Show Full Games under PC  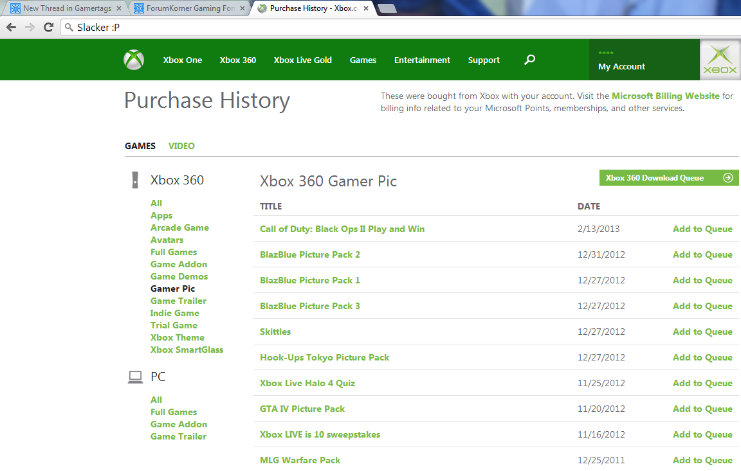[174, 412]
